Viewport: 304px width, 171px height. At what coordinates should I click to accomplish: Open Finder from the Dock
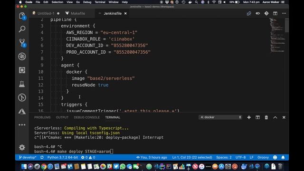(24, 167)
